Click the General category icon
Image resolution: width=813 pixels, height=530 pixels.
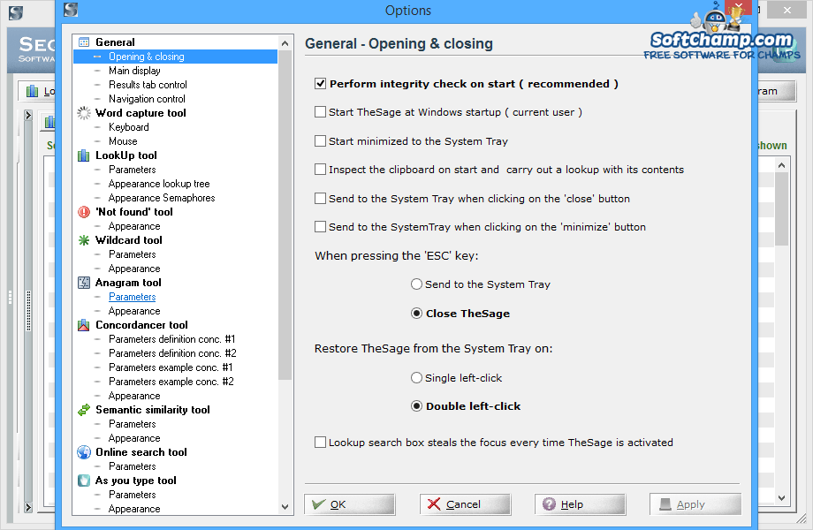click(x=83, y=42)
